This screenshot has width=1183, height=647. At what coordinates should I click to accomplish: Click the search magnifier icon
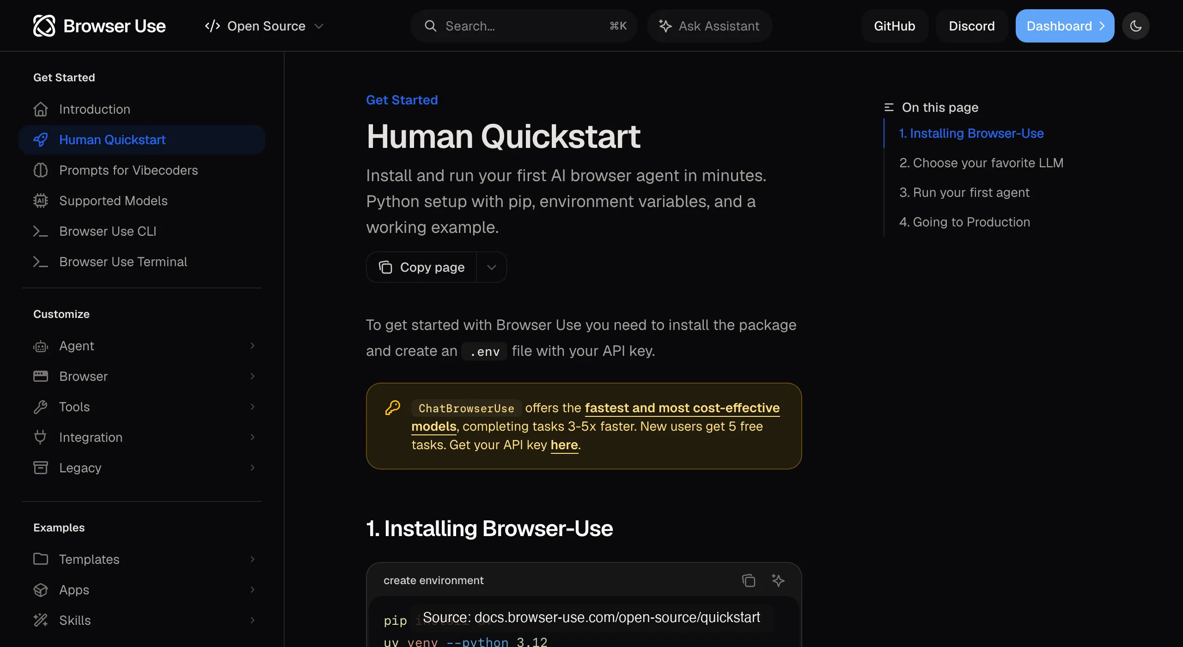coord(430,26)
